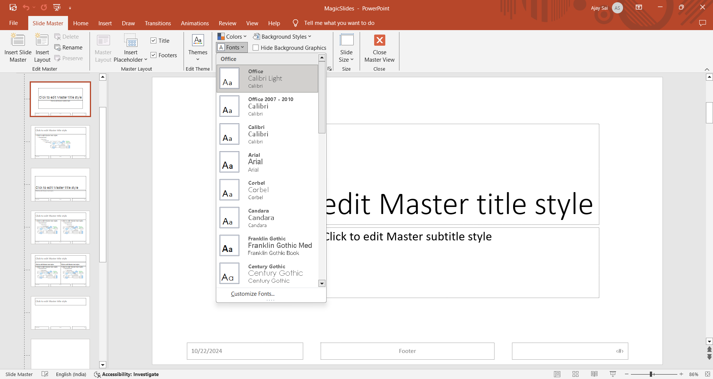The height and width of the screenshot is (379, 713).
Task: Start slide show from status bar
Action: [613, 374]
